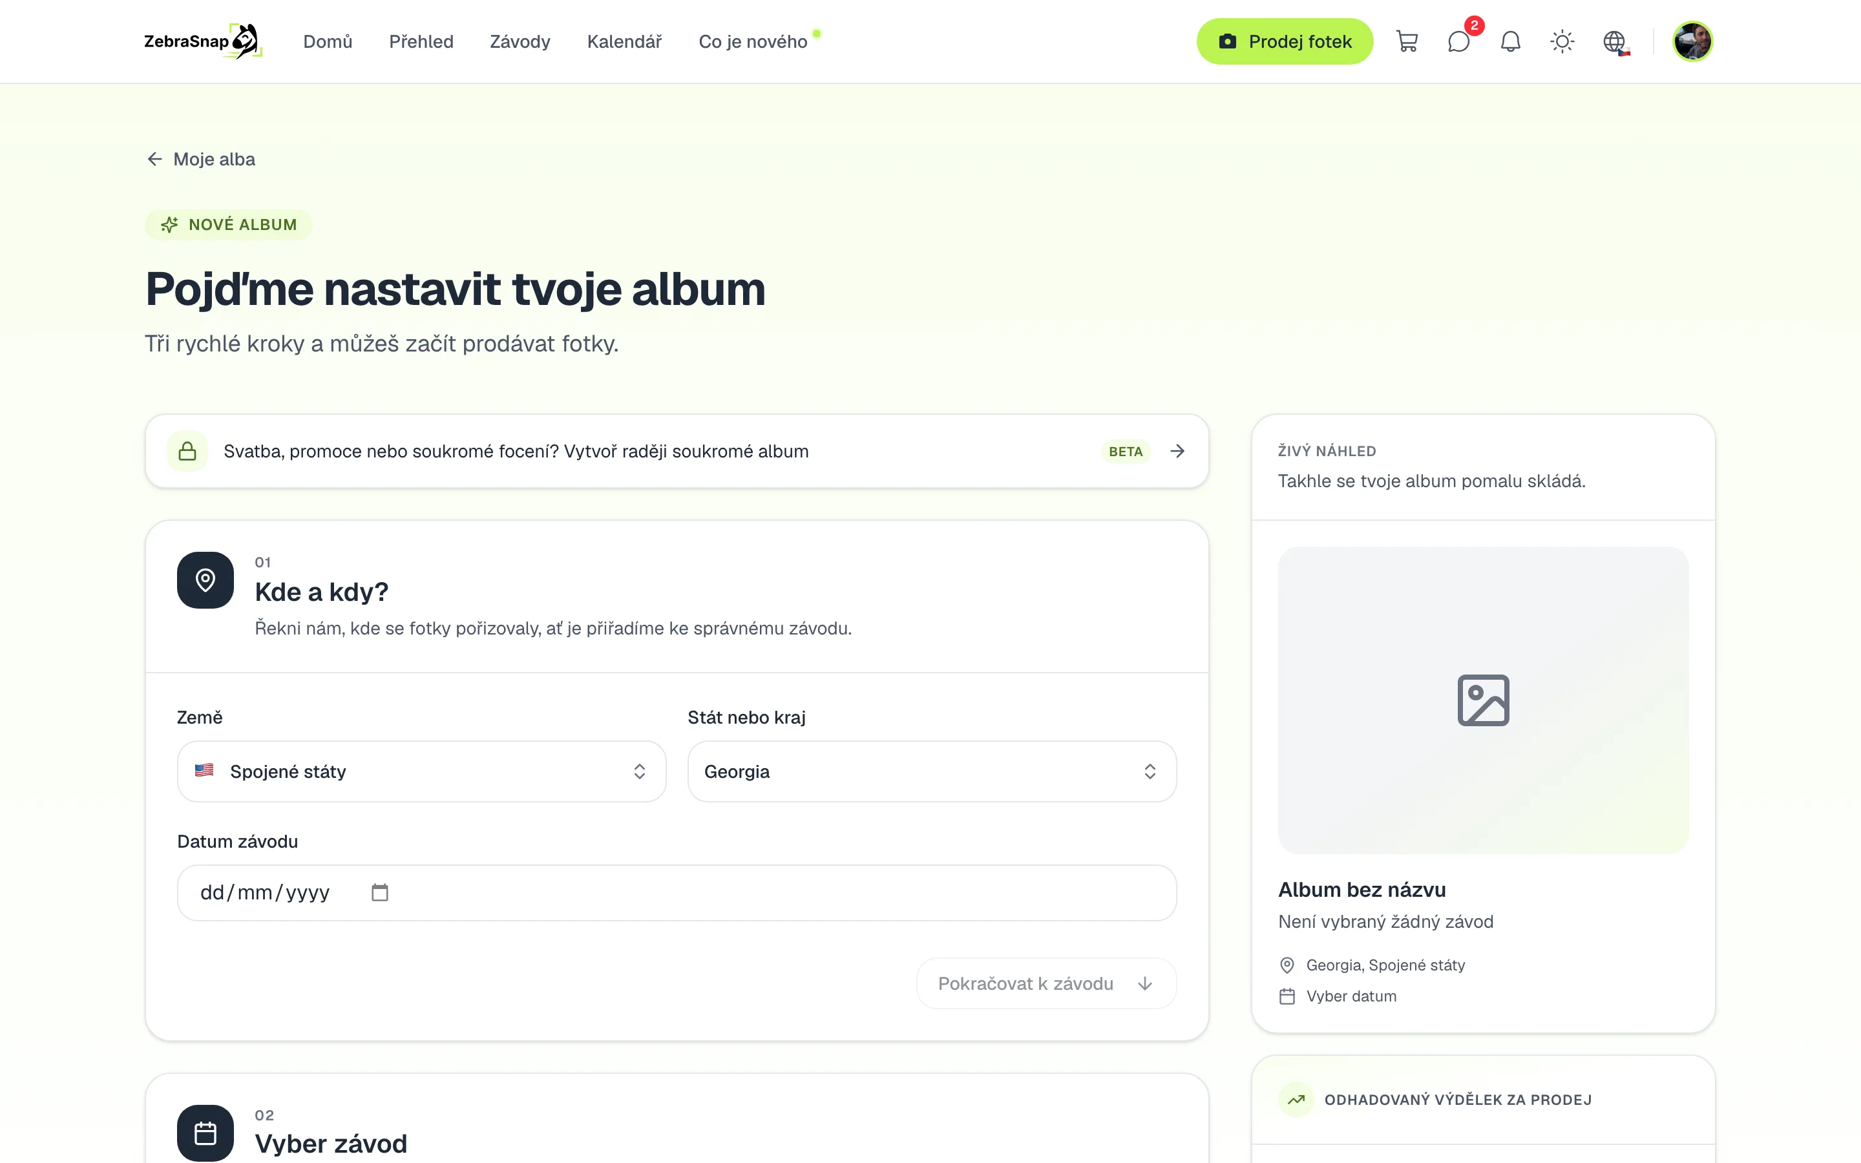Viewport: 1861px width, 1163px height.
Task: Open Přehled nav item
Action: (x=421, y=41)
